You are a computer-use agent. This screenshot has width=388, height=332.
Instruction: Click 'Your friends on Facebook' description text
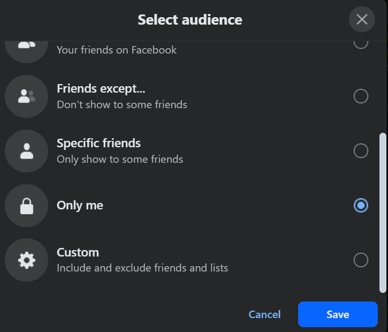[x=117, y=50]
